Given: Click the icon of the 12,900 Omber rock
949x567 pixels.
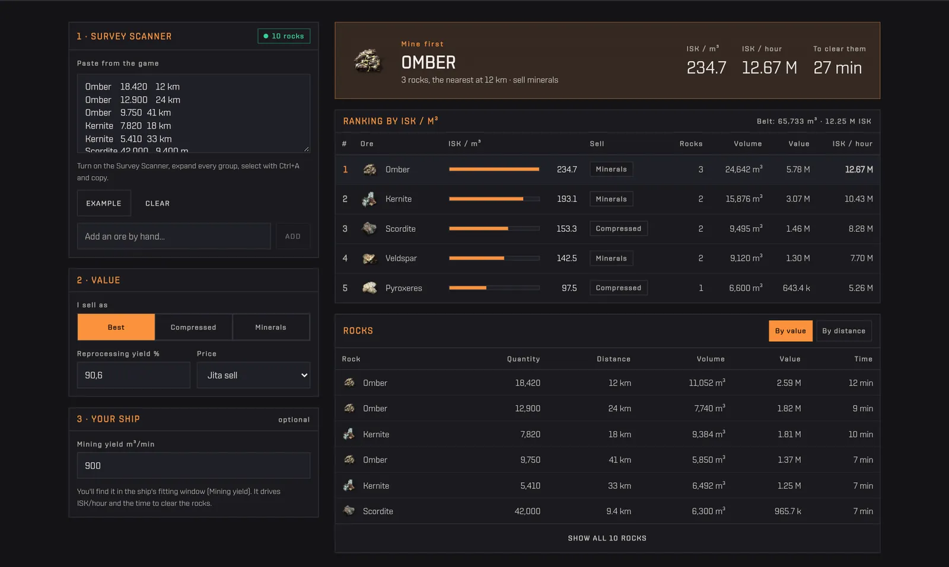Looking at the screenshot, I should pyautogui.click(x=349, y=408).
